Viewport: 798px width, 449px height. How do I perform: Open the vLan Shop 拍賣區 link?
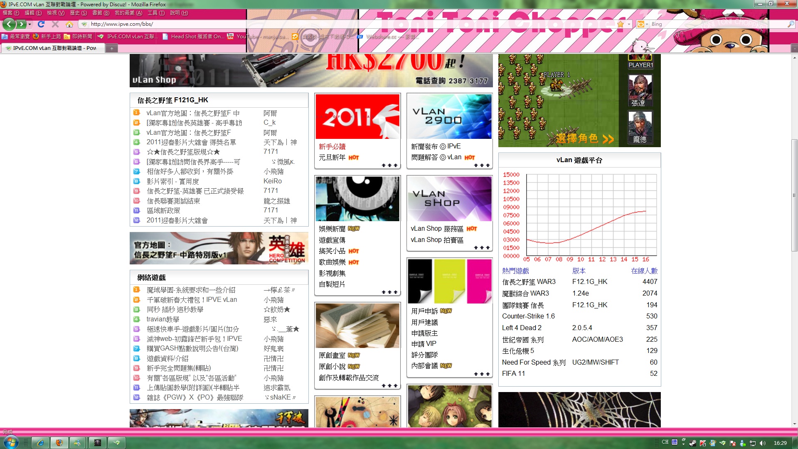[x=437, y=240]
